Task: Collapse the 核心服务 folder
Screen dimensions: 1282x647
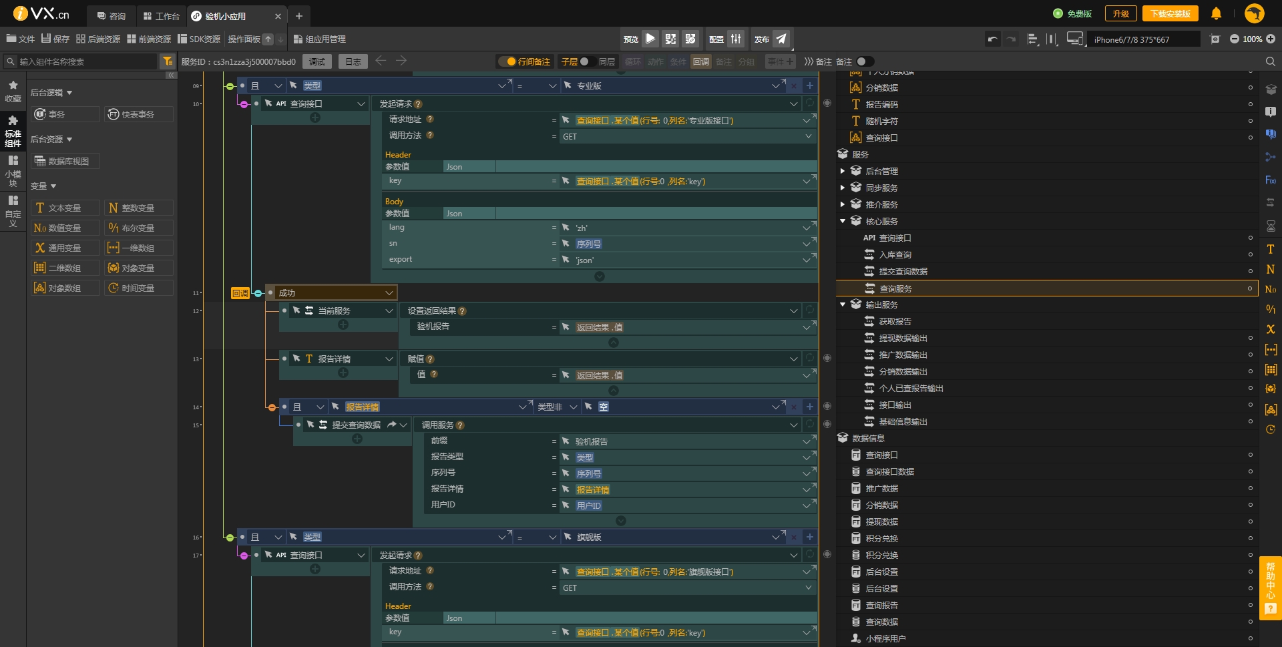Action: pyautogui.click(x=843, y=221)
